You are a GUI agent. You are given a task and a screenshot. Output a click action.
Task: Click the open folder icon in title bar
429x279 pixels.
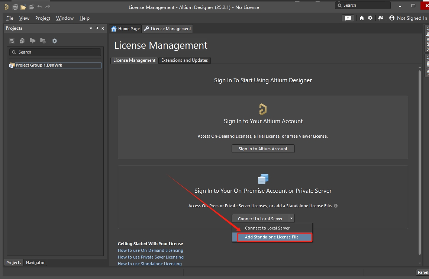23,7
